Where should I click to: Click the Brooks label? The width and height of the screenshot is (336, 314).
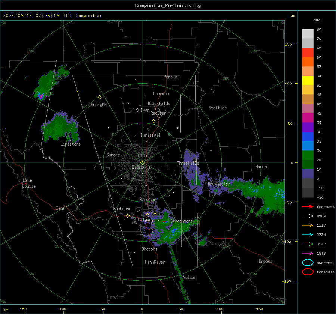coord(265,261)
